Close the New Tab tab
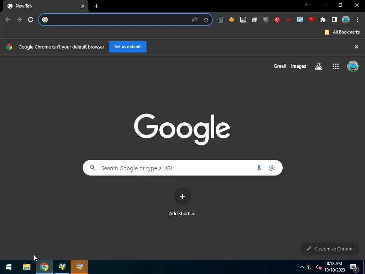Screen dimensions: 365x274 pos(83,6)
